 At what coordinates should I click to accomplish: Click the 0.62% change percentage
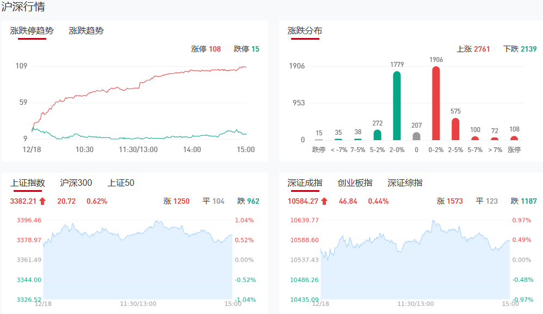tap(97, 201)
